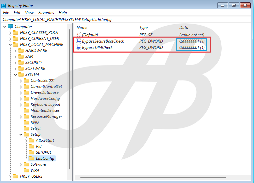Select the HKEY_USERS label

point(31,176)
